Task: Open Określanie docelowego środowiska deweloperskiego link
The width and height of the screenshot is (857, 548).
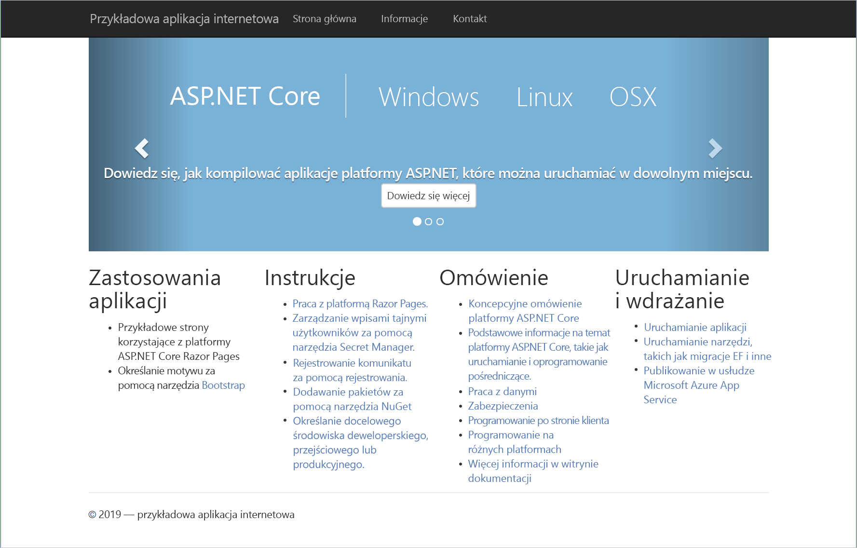Action: pyautogui.click(x=360, y=443)
